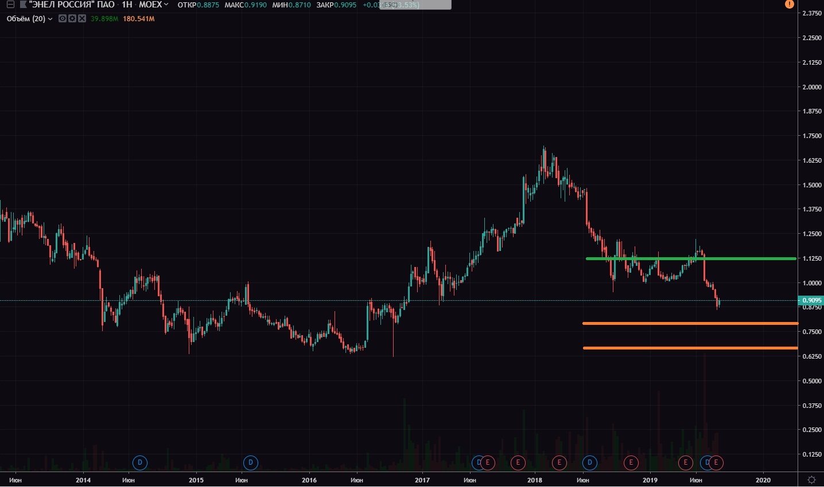The height and width of the screenshot is (487, 824).
Task: Click the 2014 dividend D marker
Action: click(139, 462)
